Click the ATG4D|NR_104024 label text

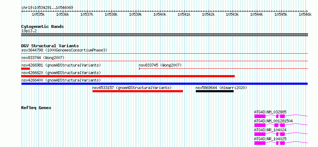(270, 130)
